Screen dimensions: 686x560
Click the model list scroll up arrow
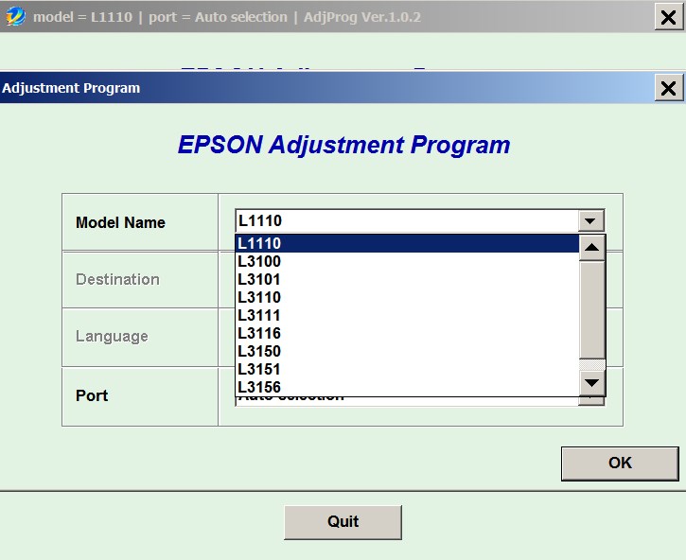592,248
